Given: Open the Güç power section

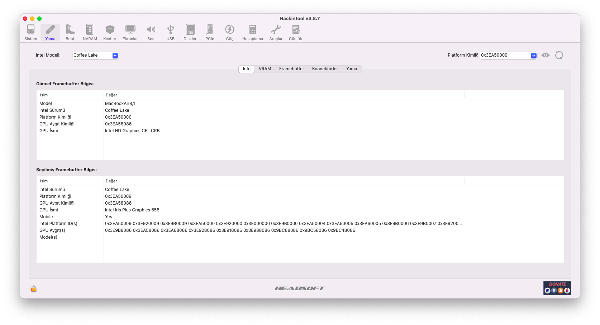Looking at the screenshot, I should [230, 32].
